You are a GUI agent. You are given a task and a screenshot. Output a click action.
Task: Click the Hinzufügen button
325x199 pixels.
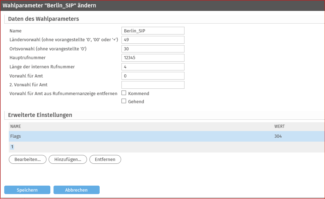pyautogui.click(x=68, y=160)
